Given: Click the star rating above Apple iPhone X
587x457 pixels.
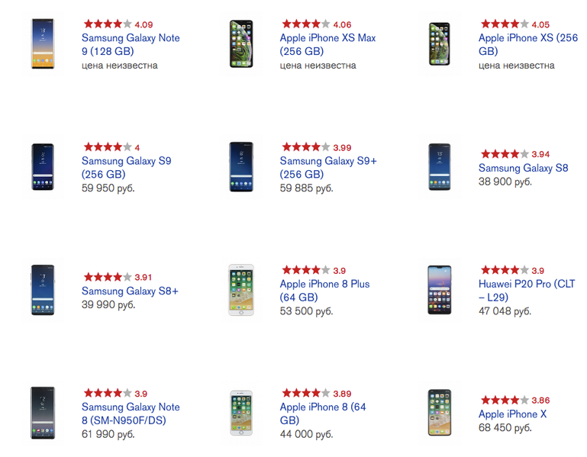Looking at the screenshot, I should click(504, 400).
